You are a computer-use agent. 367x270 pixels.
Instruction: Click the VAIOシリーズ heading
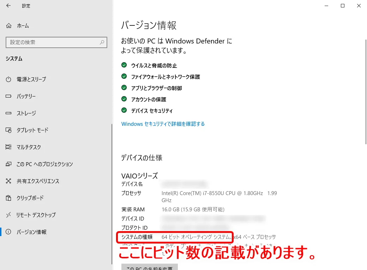139,176
